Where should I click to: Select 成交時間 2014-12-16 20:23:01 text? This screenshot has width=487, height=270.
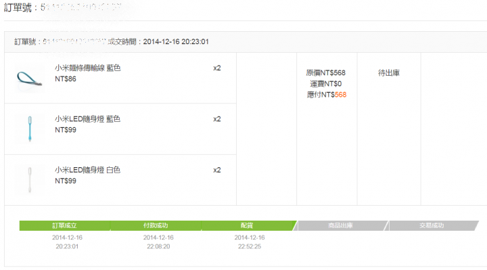pos(158,42)
